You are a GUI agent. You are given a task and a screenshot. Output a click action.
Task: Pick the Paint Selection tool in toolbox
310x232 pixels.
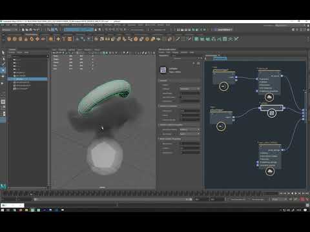(3, 64)
